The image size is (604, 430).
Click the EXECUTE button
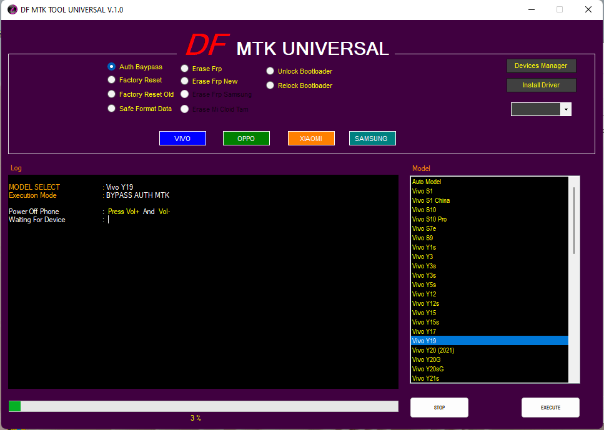click(550, 407)
